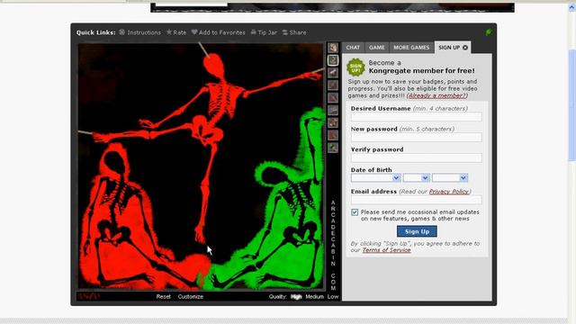Image resolution: width=576 pixels, height=324 pixels.
Task: Switch to the GAME tab
Action: (376, 48)
